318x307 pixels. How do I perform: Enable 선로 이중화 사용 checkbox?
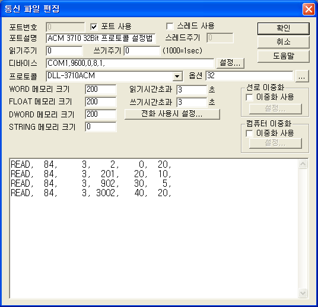[249, 97]
